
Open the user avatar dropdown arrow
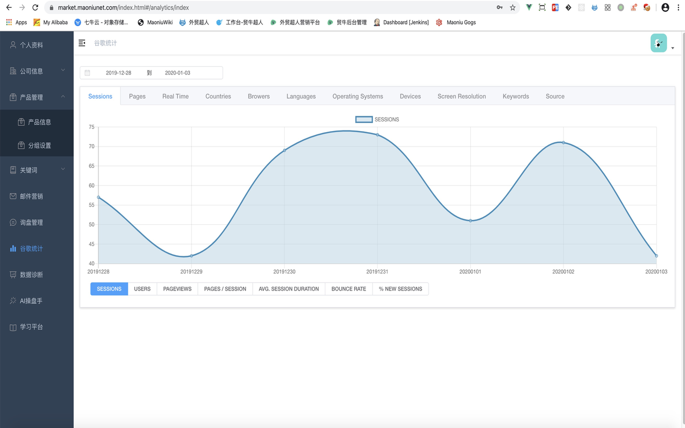pos(673,48)
